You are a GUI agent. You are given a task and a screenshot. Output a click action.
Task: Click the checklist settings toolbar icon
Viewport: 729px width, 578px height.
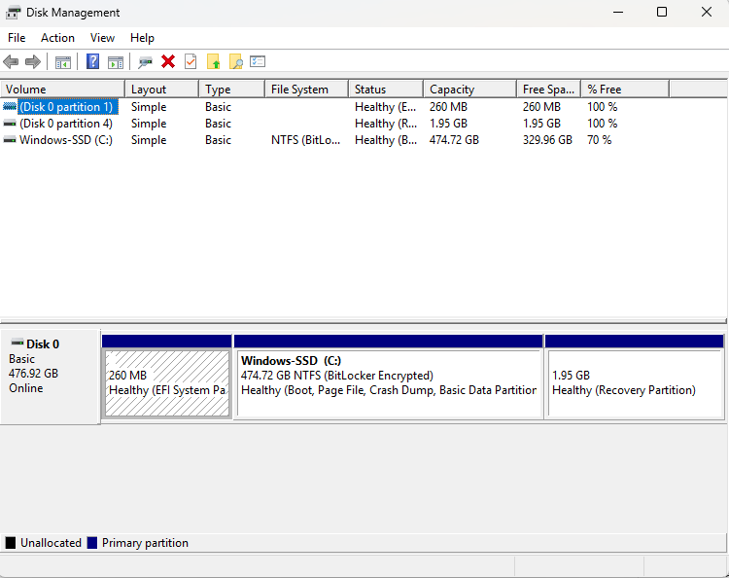[x=258, y=61]
